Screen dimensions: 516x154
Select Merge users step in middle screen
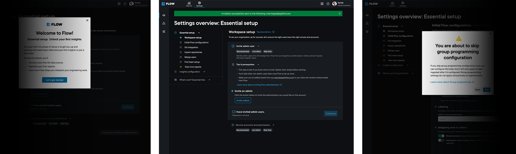coord(190,57)
